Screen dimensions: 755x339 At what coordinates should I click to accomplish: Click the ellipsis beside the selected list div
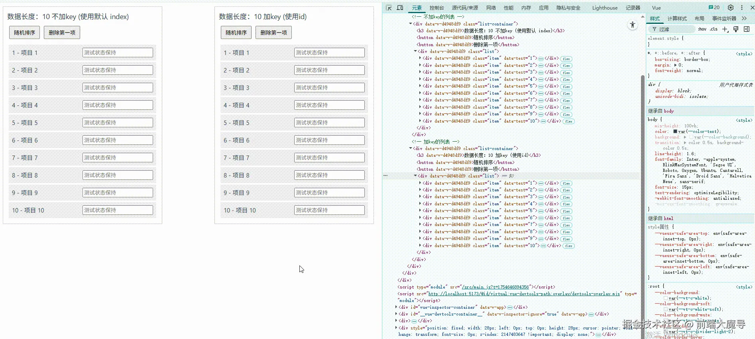(x=385, y=175)
